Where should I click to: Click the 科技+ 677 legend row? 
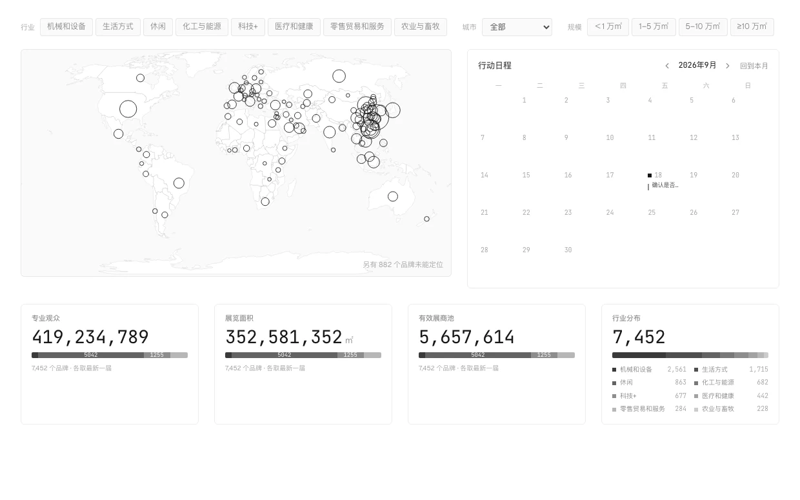tap(649, 396)
